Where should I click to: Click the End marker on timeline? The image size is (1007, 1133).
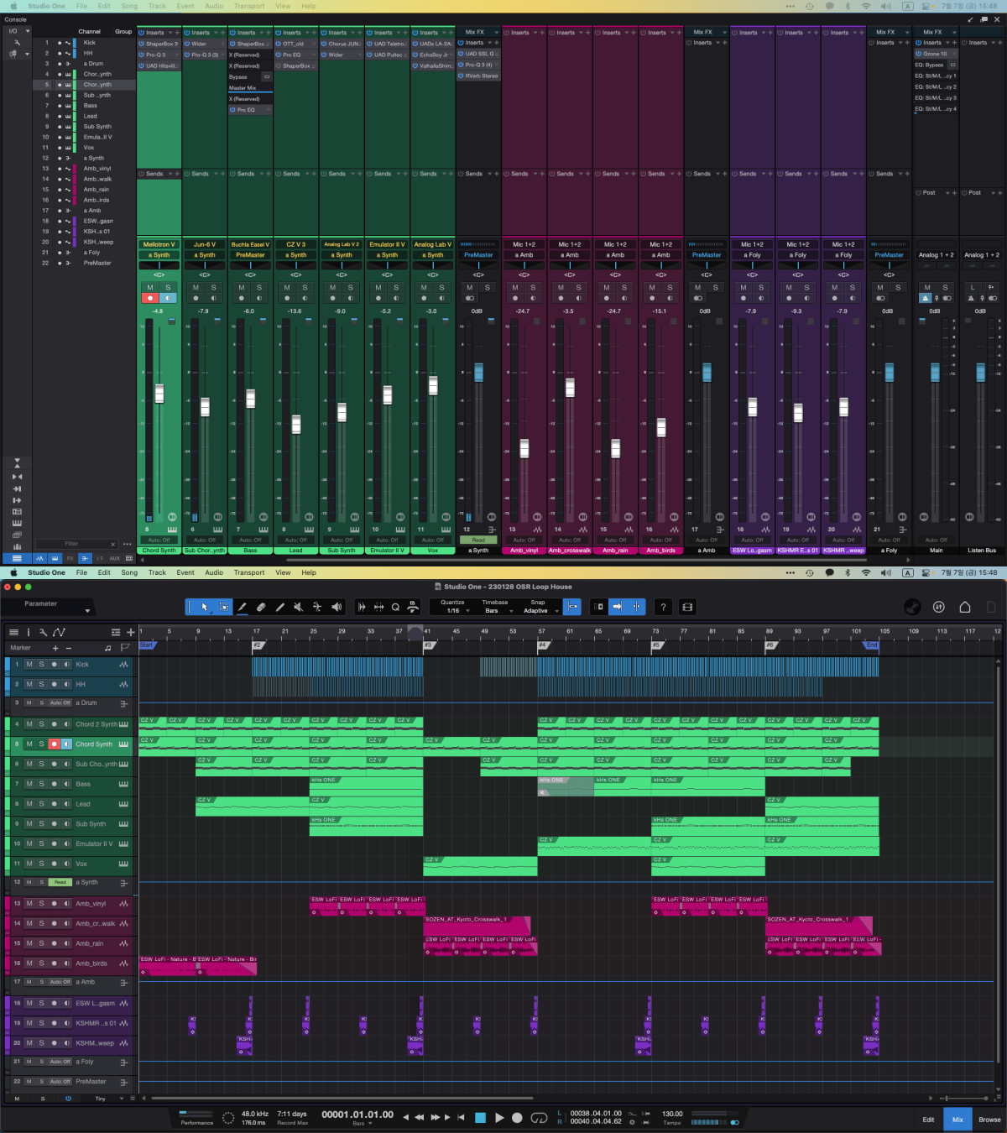click(871, 645)
